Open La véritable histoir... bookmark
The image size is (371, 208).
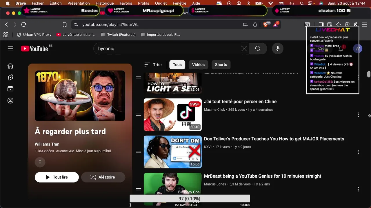[76, 35]
